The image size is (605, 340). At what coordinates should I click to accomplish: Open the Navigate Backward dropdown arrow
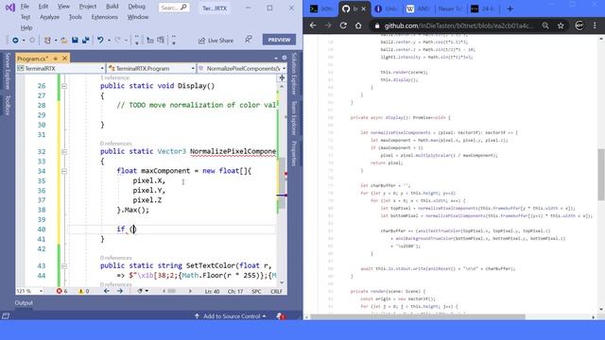pos(24,40)
